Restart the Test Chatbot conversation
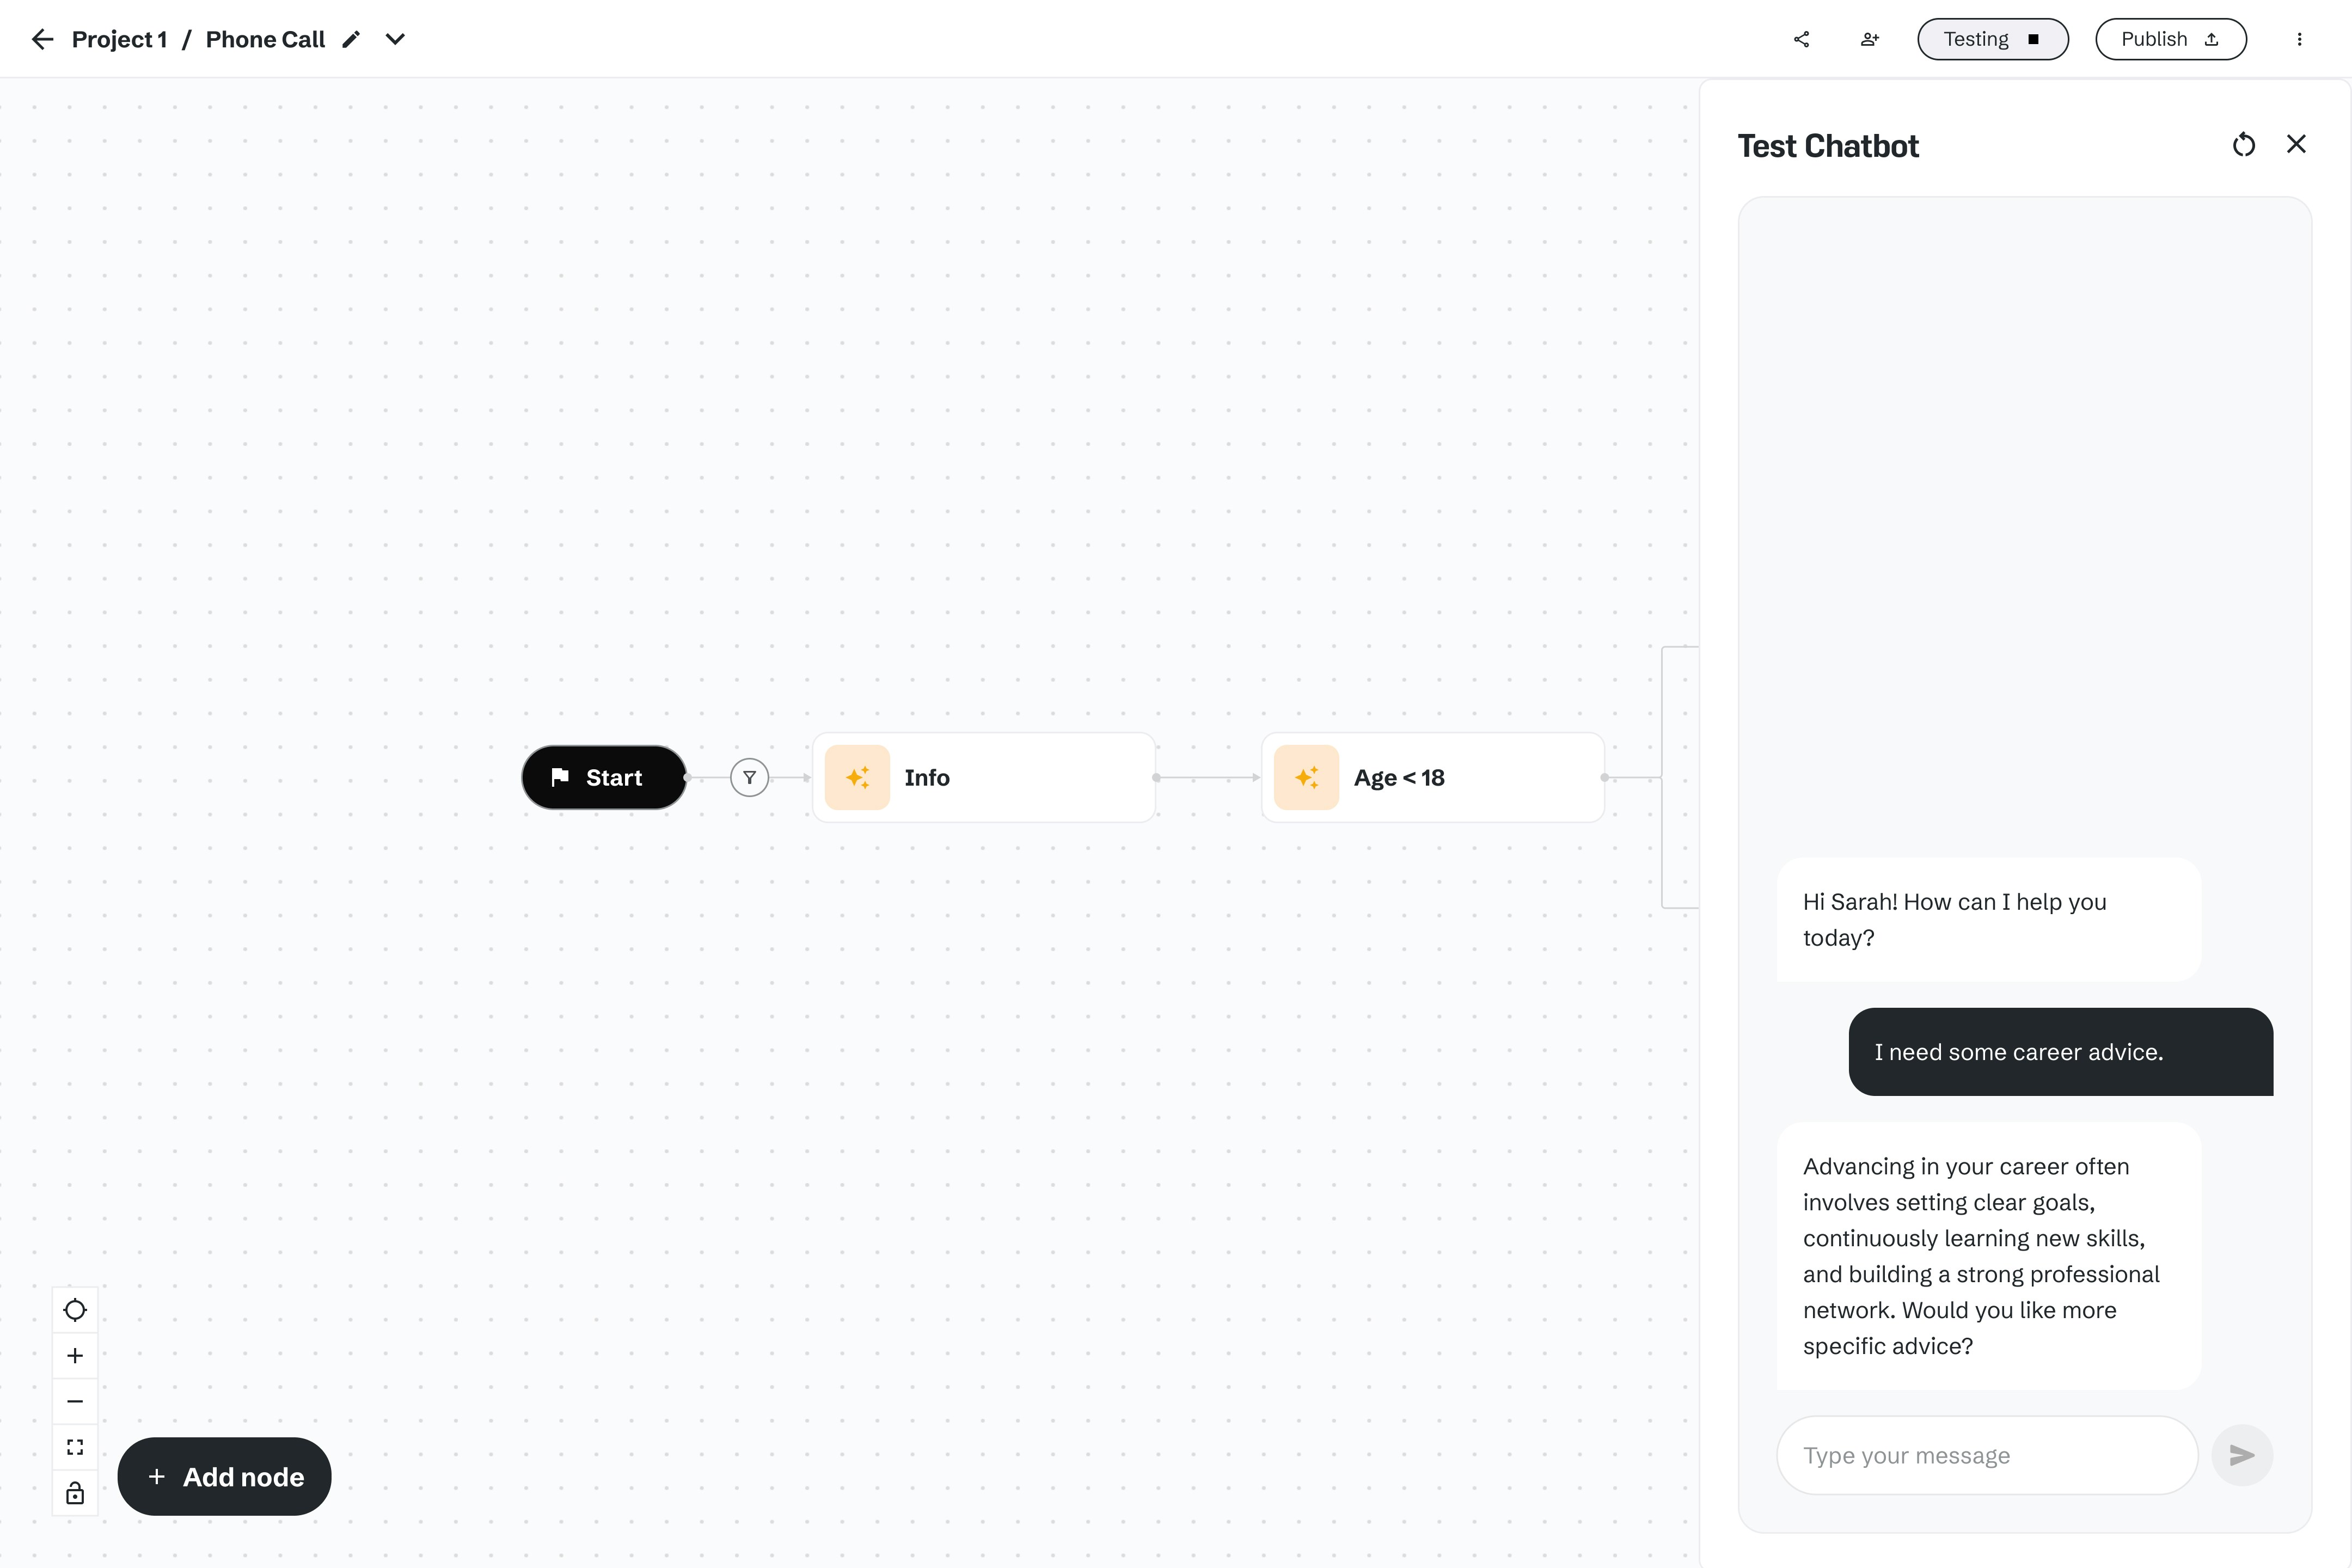This screenshot has width=2352, height=1568. pos(2244,144)
